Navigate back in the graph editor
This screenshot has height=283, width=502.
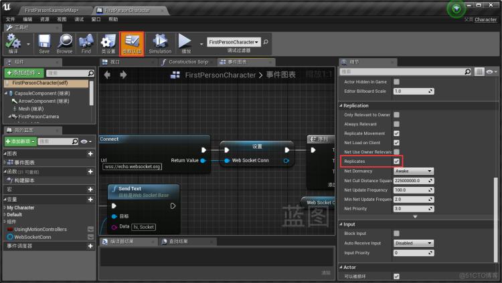(x=107, y=75)
